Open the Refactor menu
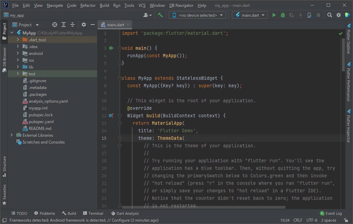The width and height of the screenshot is (353, 224). (88, 5)
